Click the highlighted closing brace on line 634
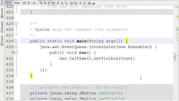Screen dimensions: 179x101 click(31, 75)
